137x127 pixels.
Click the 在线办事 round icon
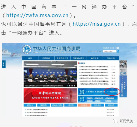coord(82,92)
